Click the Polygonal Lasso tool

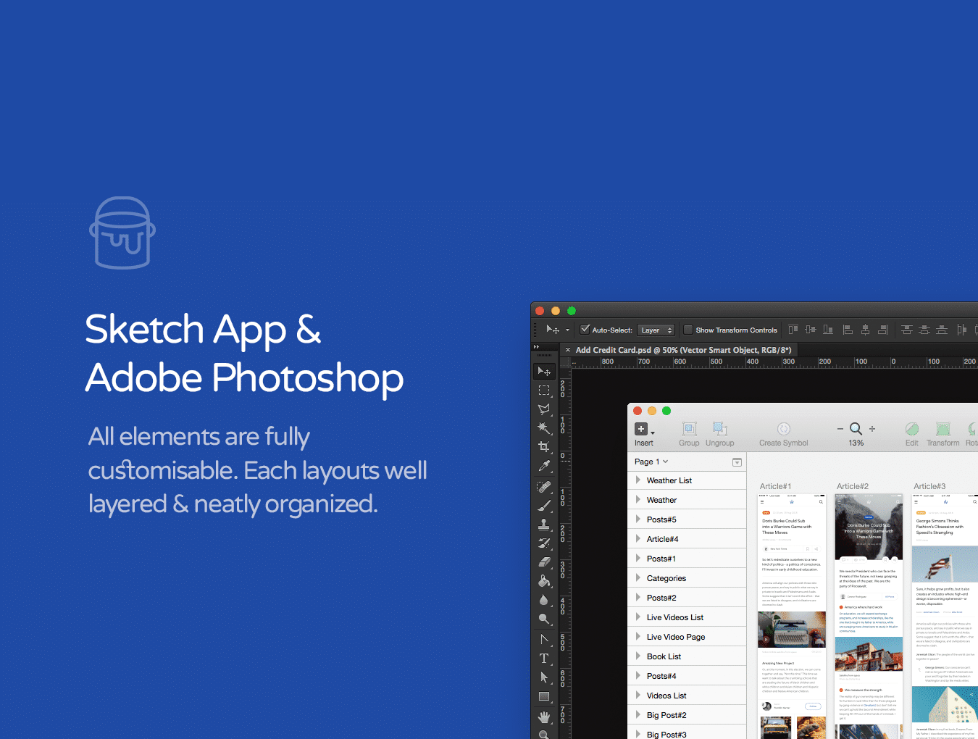[544, 409]
